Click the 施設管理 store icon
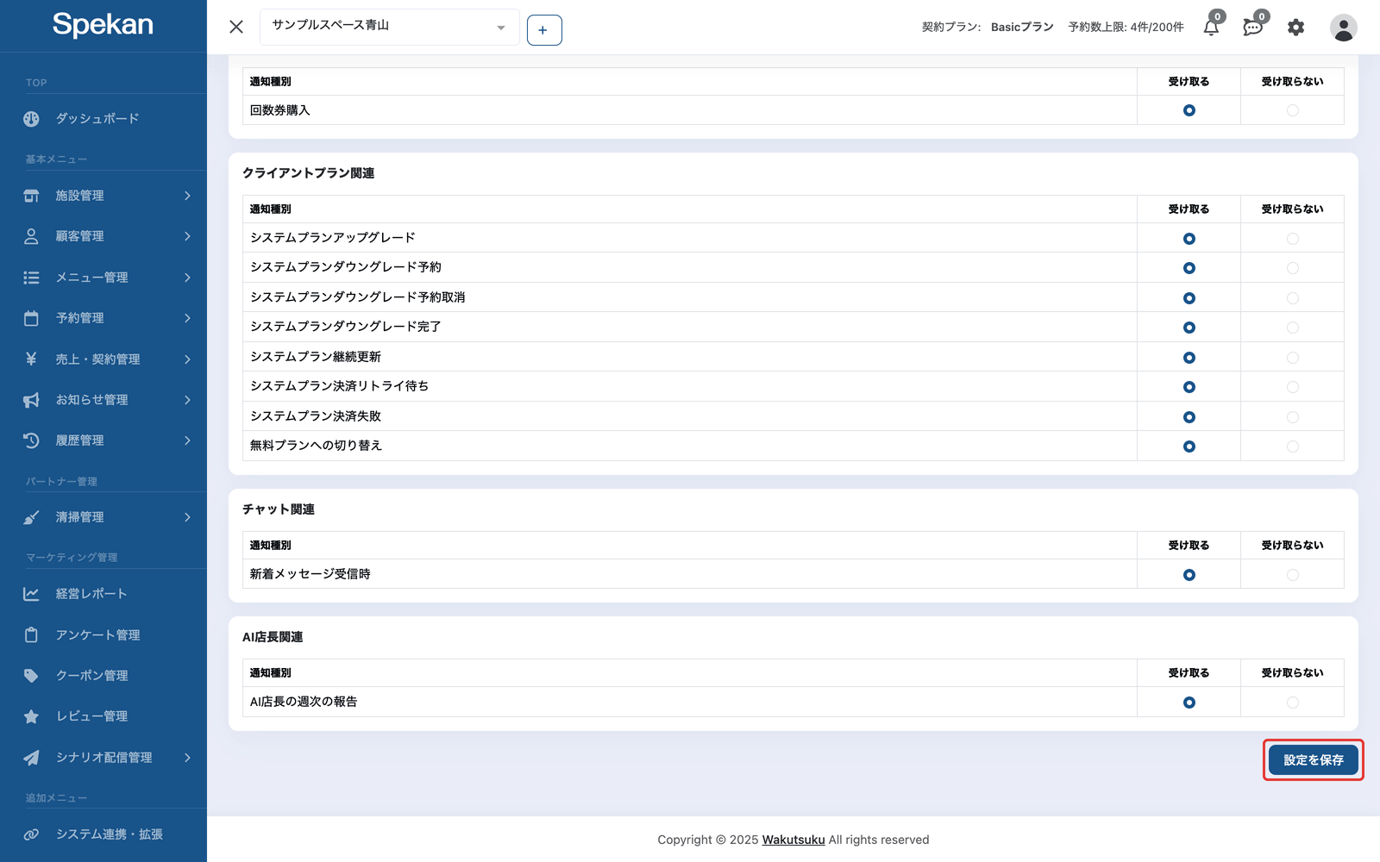 31,196
